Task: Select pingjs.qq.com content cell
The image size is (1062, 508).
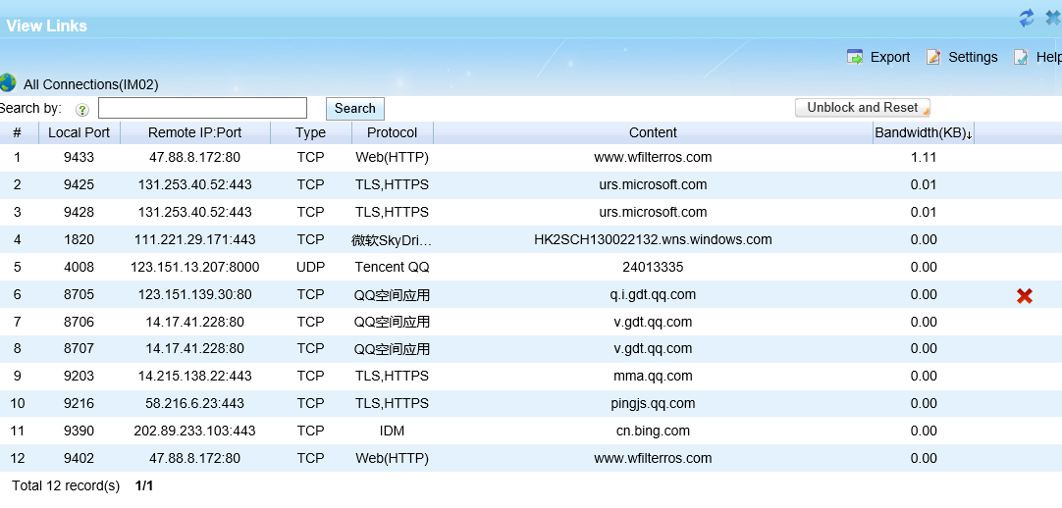Action: [x=653, y=404]
